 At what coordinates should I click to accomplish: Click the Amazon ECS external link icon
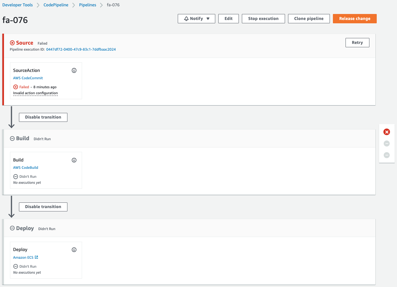tap(37, 257)
